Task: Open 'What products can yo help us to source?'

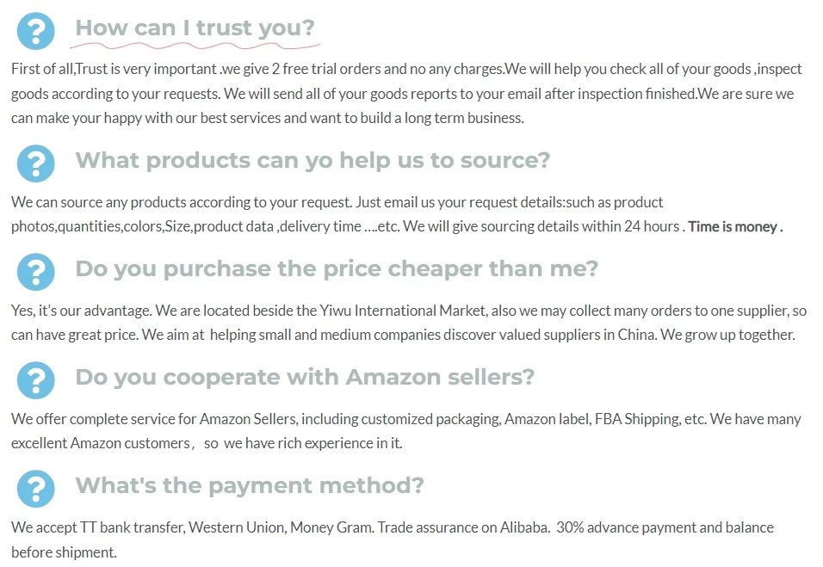Action: (x=312, y=160)
